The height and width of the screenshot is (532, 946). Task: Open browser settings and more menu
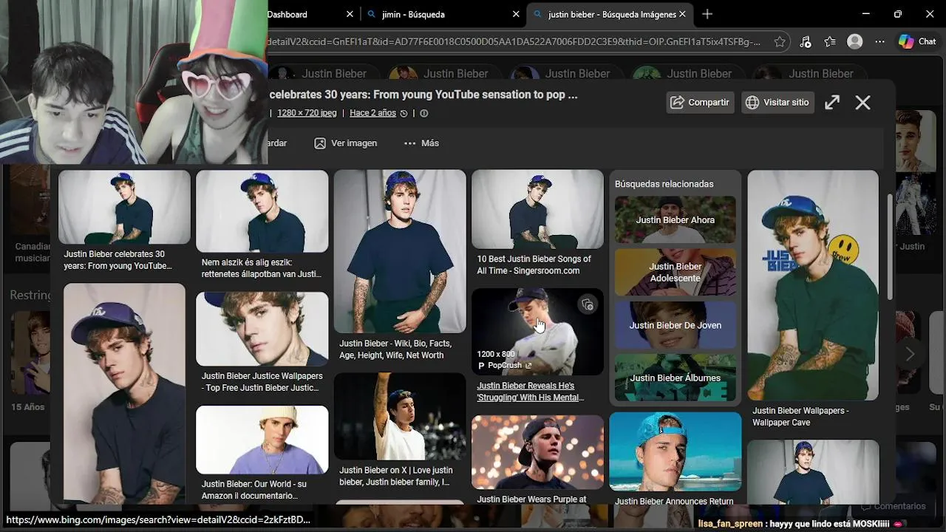pos(879,42)
